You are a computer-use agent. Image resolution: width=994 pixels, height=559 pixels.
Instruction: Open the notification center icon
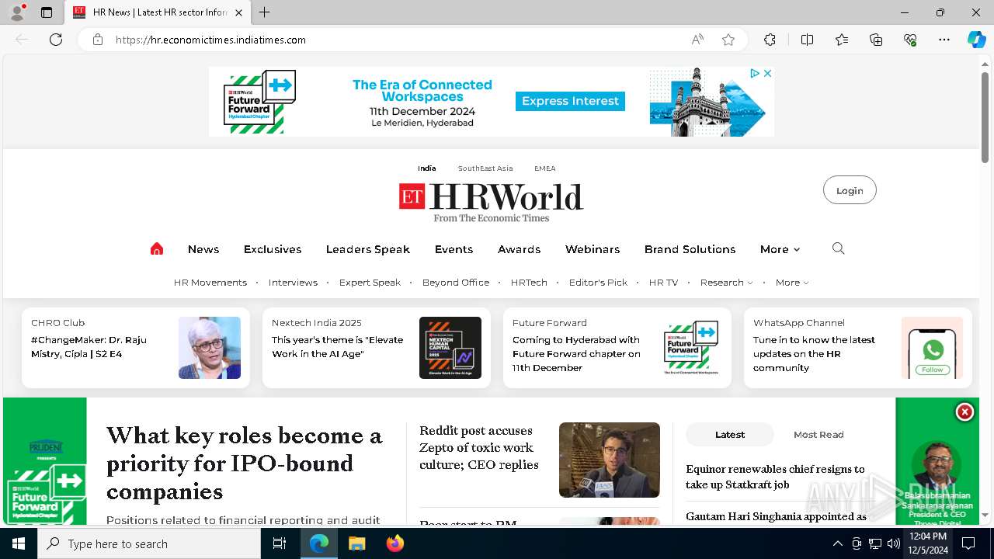pos(968,543)
